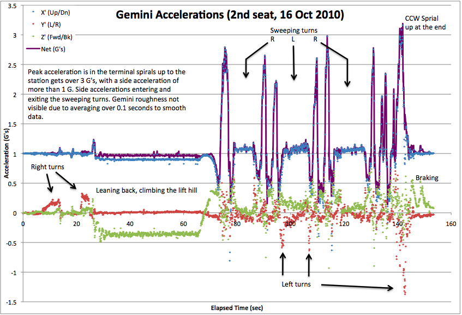Click the -0.5 value on vertical axis
Image resolution: width=462 pixels, height=315 pixels.
(x=11, y=243)
